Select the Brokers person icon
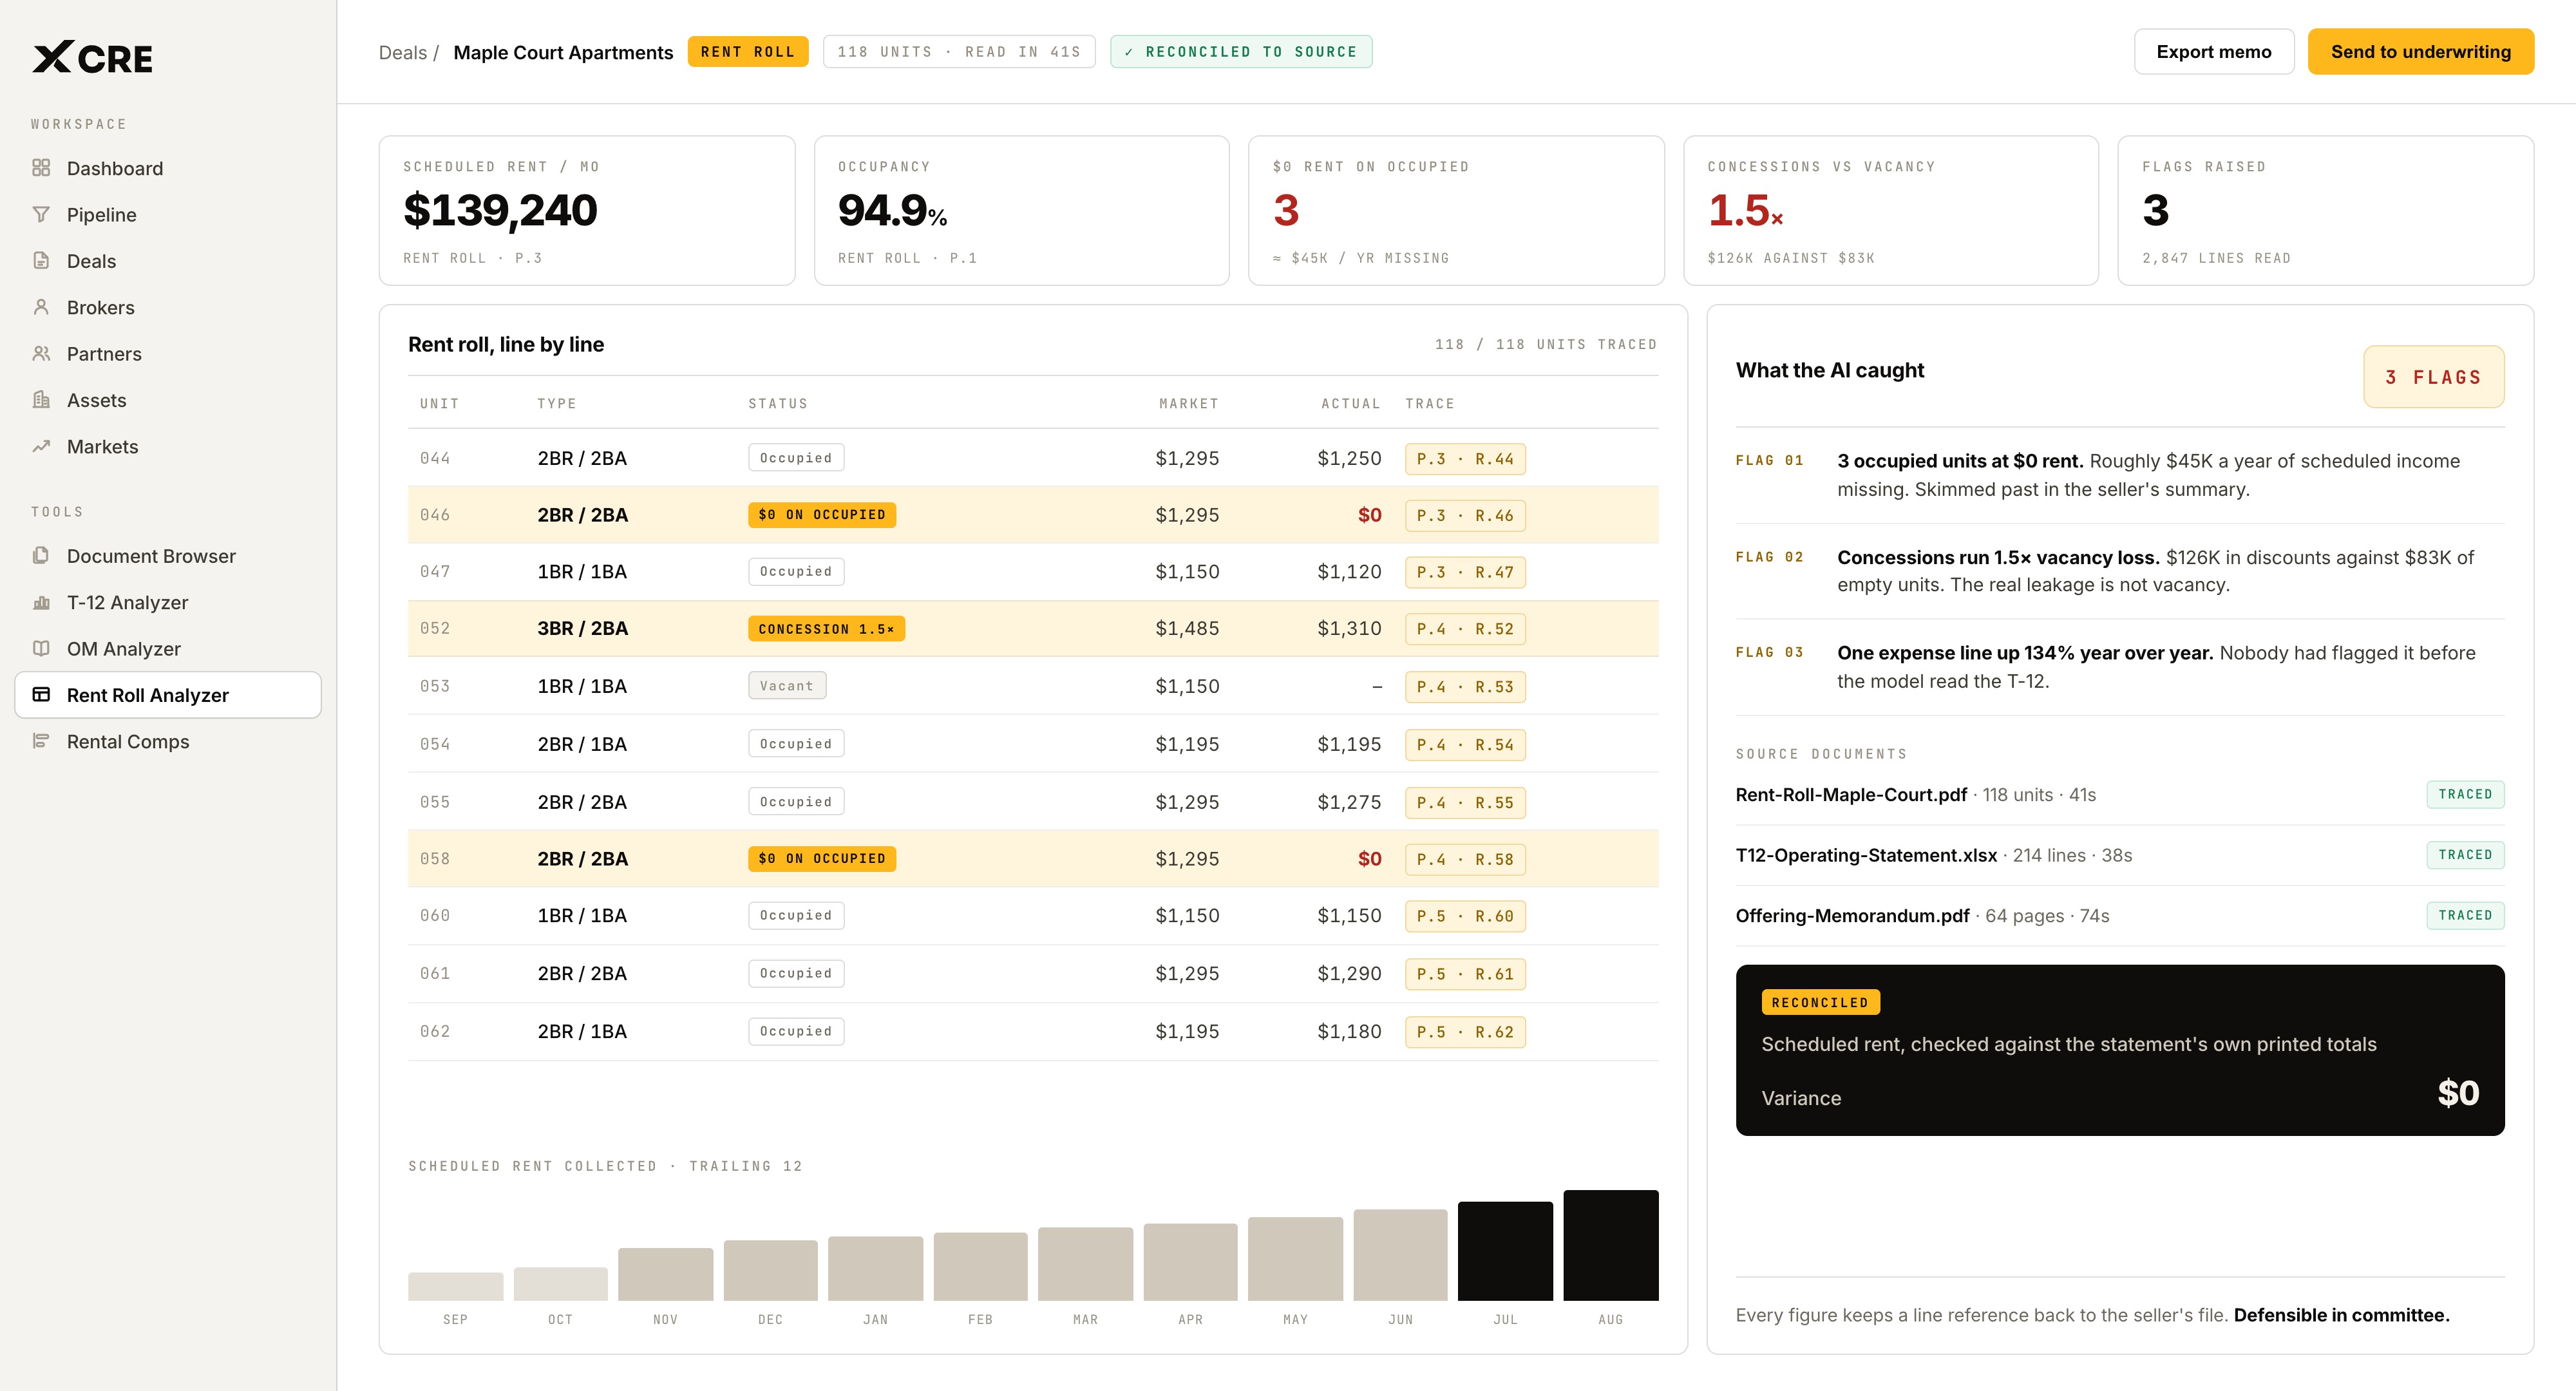The image size is (2576, 1391). pos(41,307)
